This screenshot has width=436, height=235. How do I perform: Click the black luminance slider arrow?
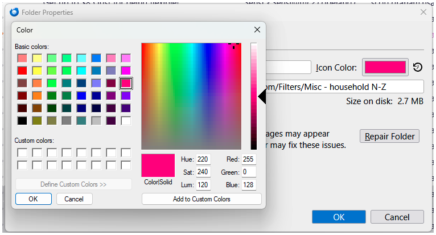pyautogui.click(x=262, y=97)
